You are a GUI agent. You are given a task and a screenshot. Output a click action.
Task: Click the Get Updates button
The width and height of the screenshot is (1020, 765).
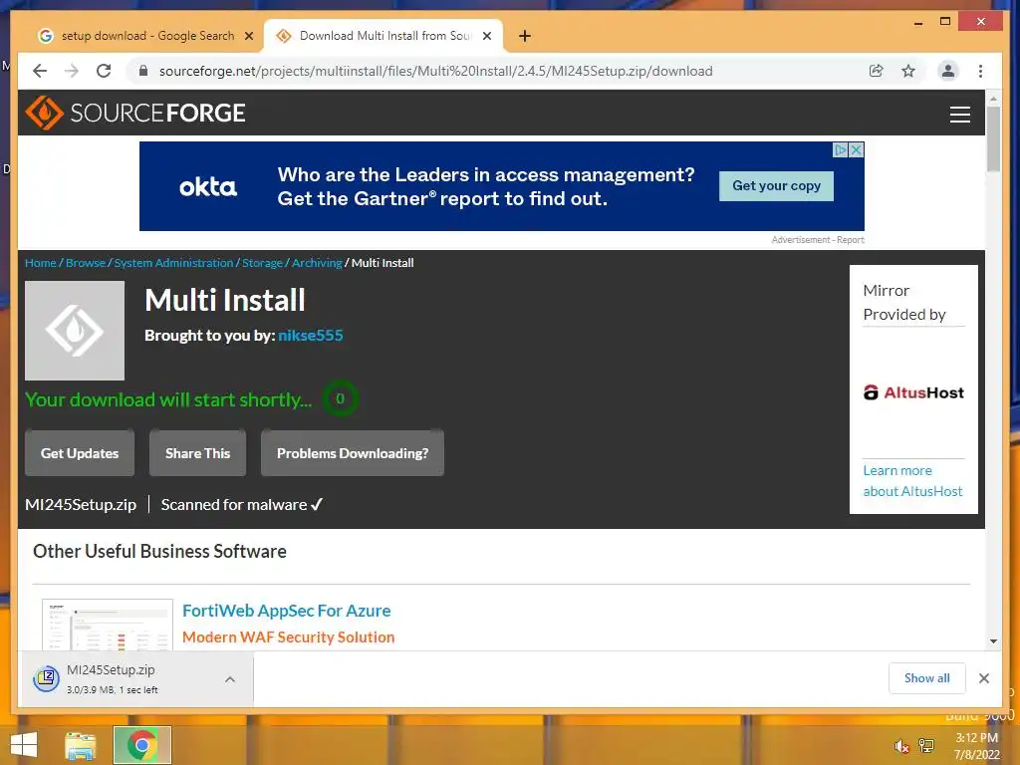pyautogui.click(x=80, y=453)
